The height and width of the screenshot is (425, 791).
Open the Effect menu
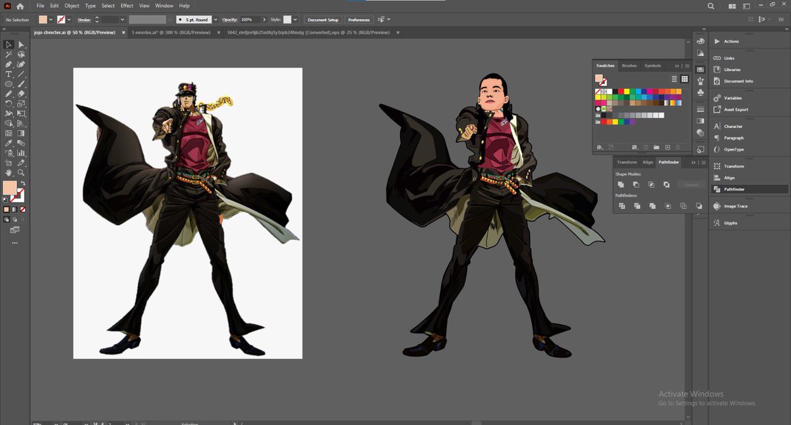[127, 6]
